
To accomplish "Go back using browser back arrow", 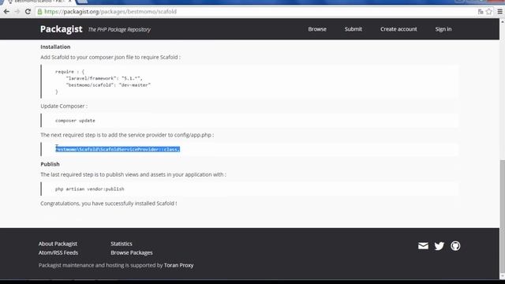I will pos(6,12).
